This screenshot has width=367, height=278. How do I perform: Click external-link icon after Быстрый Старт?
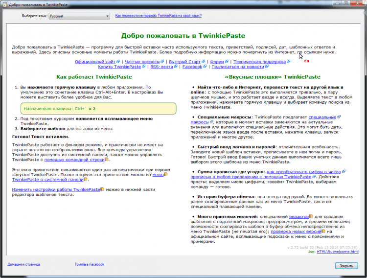pyautogui.click(x=203, y=61)
